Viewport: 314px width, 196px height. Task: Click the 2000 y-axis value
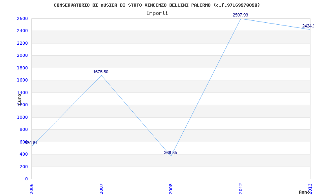tap(22, 56)
